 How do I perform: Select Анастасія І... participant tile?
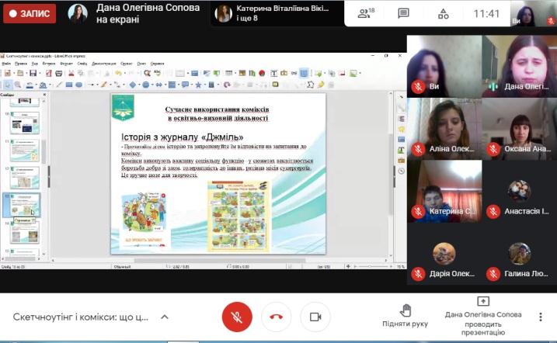click(519, 191)
